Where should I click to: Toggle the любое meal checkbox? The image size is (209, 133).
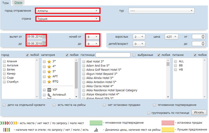tap(195, 55)
